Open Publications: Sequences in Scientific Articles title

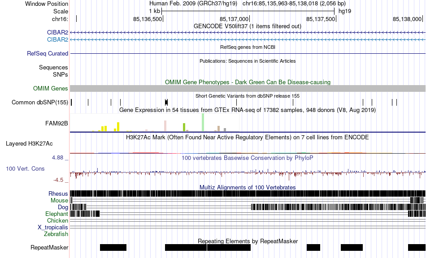[248, 61]
